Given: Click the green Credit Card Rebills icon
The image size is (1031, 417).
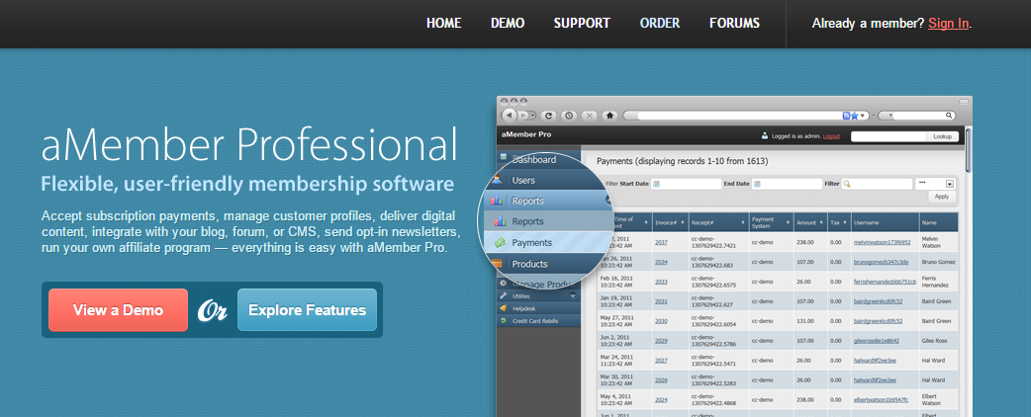Looking at the screenshot, I should [503, 320].
